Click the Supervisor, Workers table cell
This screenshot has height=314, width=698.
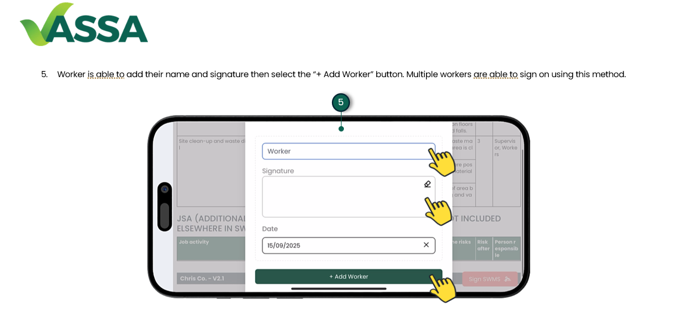(x=506, y=172)
